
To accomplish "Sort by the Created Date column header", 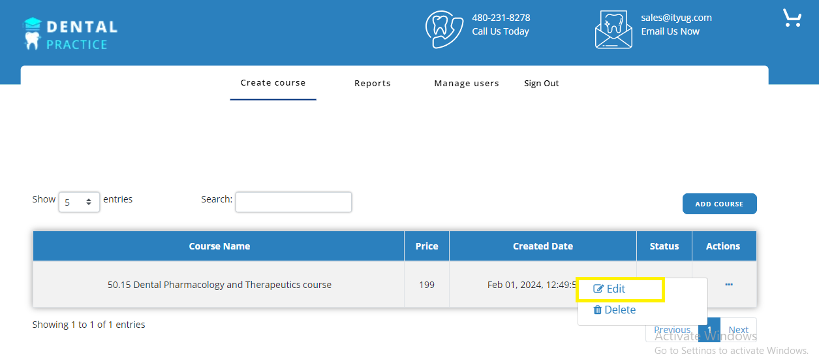I will (542, 246).
